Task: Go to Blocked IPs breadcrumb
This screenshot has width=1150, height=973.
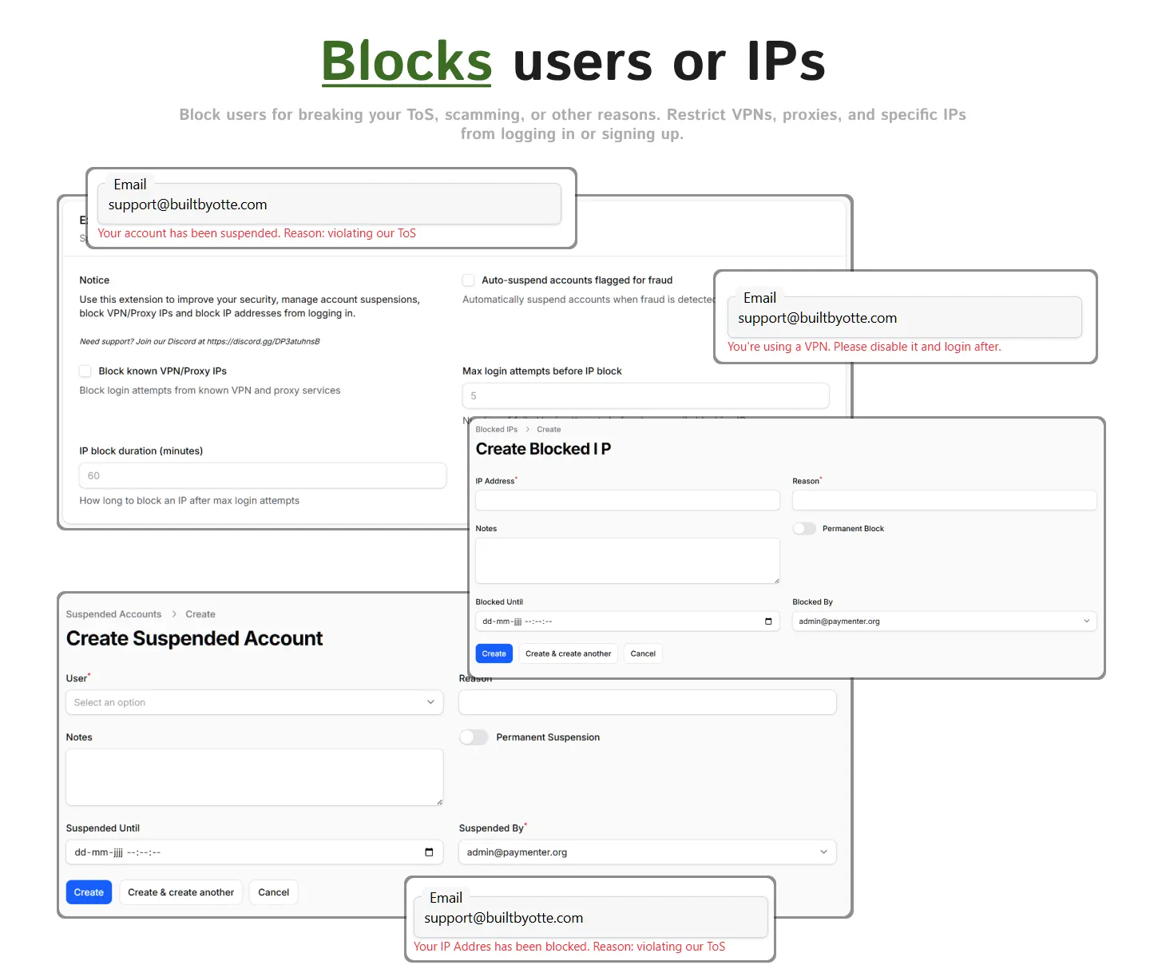Action: [x=496, y=430]
